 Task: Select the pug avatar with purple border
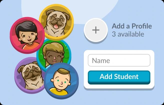tap(30, 75)
